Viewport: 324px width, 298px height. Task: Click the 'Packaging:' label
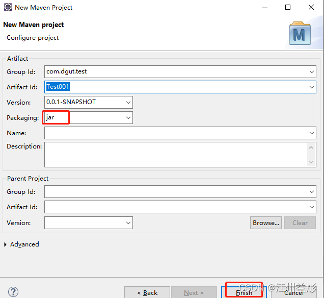point(23,118)
